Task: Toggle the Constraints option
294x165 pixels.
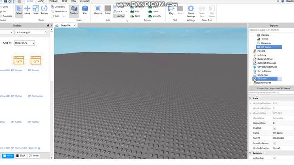Action: coord(59,11)
